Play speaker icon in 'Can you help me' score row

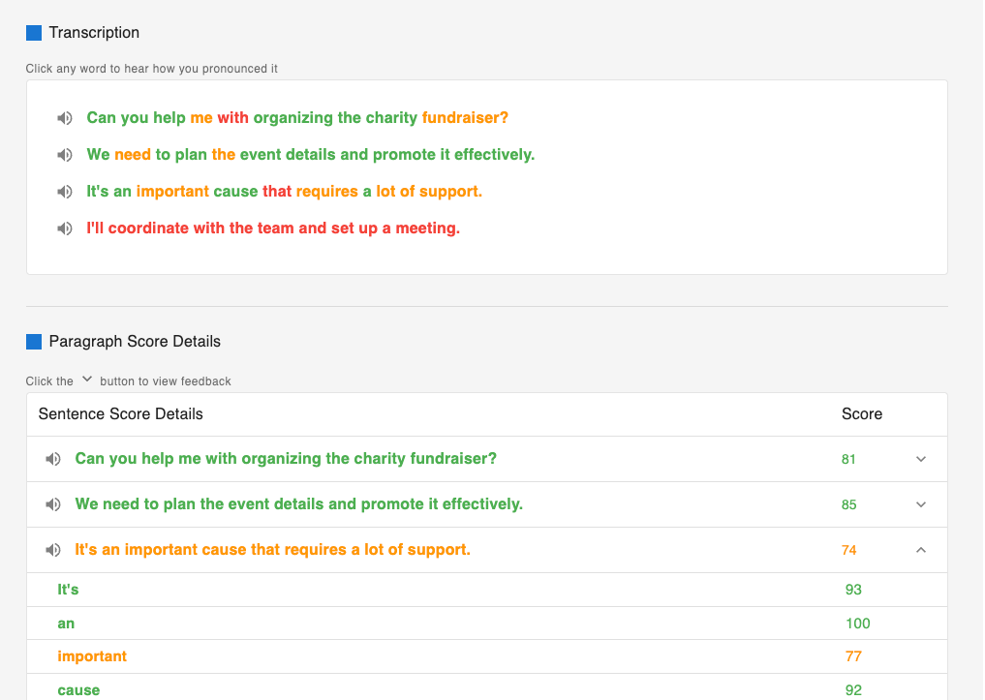click(x=53, y=459)
